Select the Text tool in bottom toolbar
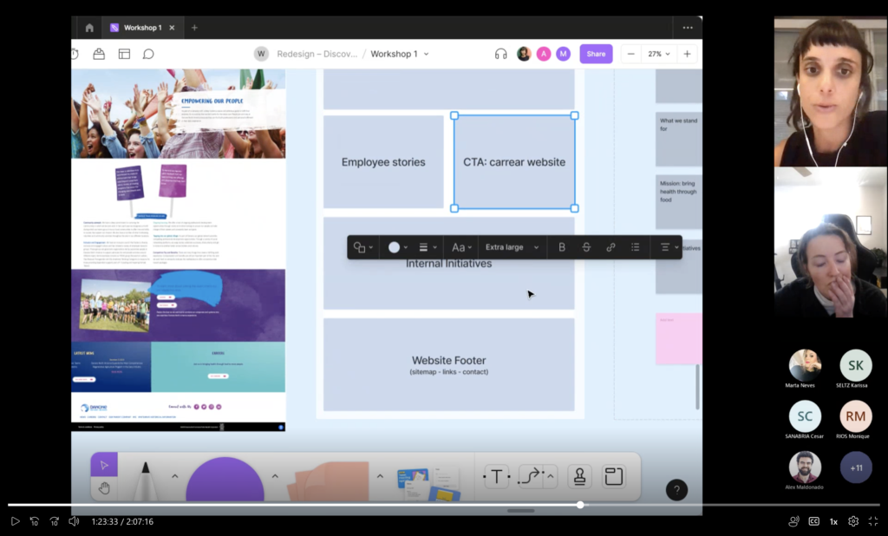This screenshot has height=536, width=888. tap(496, 476)
